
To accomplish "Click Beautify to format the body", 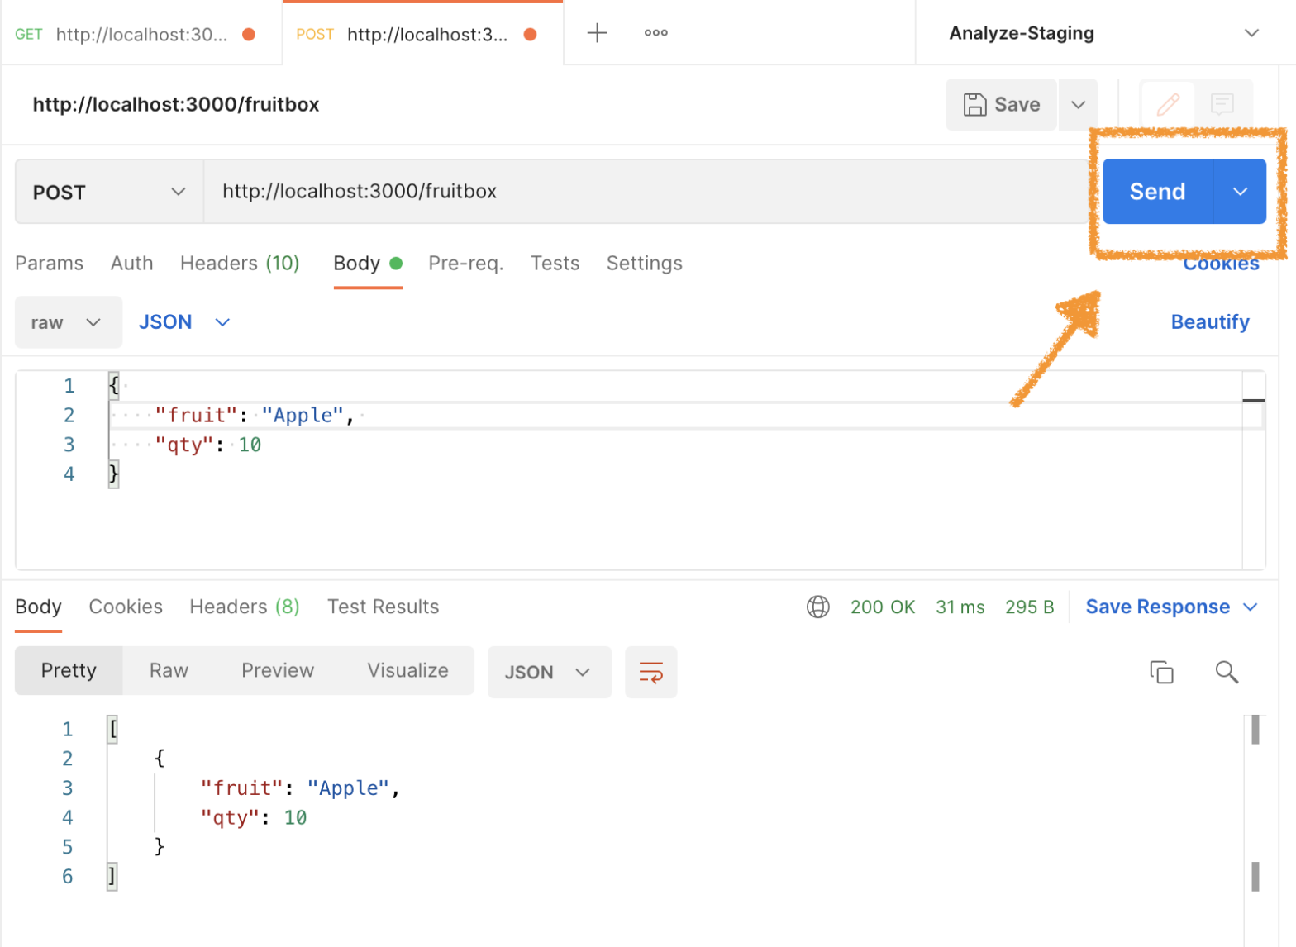I will coord(1210,322).
